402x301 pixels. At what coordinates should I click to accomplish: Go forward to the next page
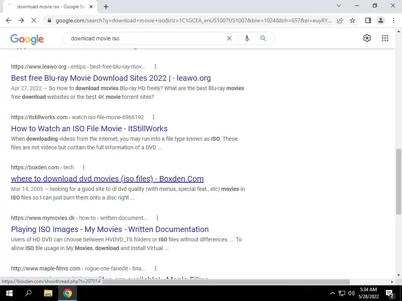tap(21, 20)
